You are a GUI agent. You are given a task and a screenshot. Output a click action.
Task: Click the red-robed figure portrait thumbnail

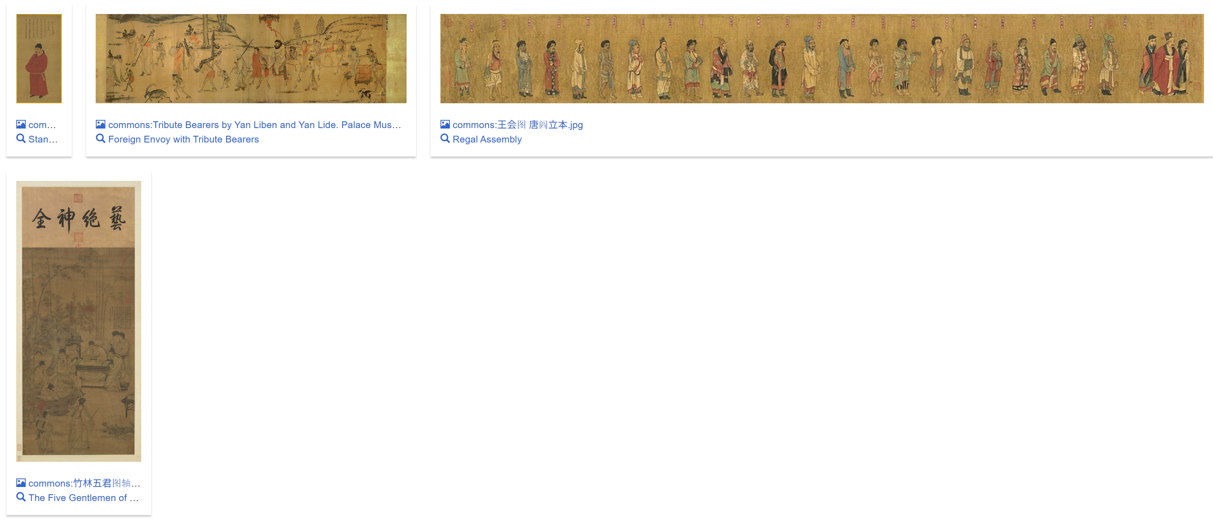[x=39, y=58]
